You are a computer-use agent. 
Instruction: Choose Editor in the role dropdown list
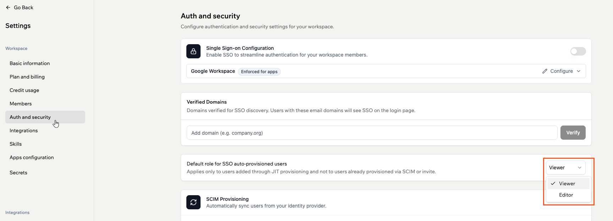[x=569, y=195]
